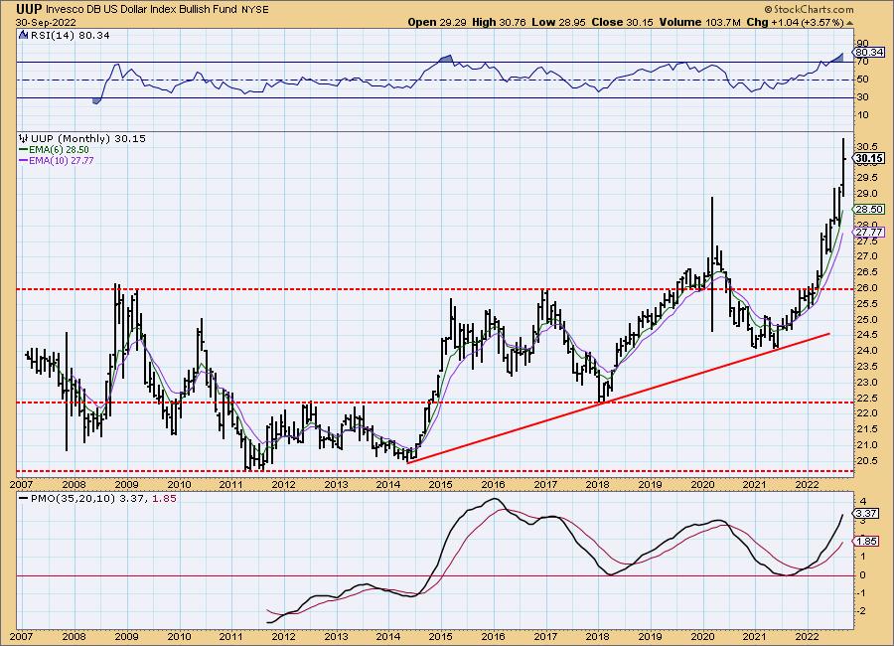The image size is (894, 646).
Task: Click the 3.37 PMO value tag on the right axis
Action: pos(865,513)
